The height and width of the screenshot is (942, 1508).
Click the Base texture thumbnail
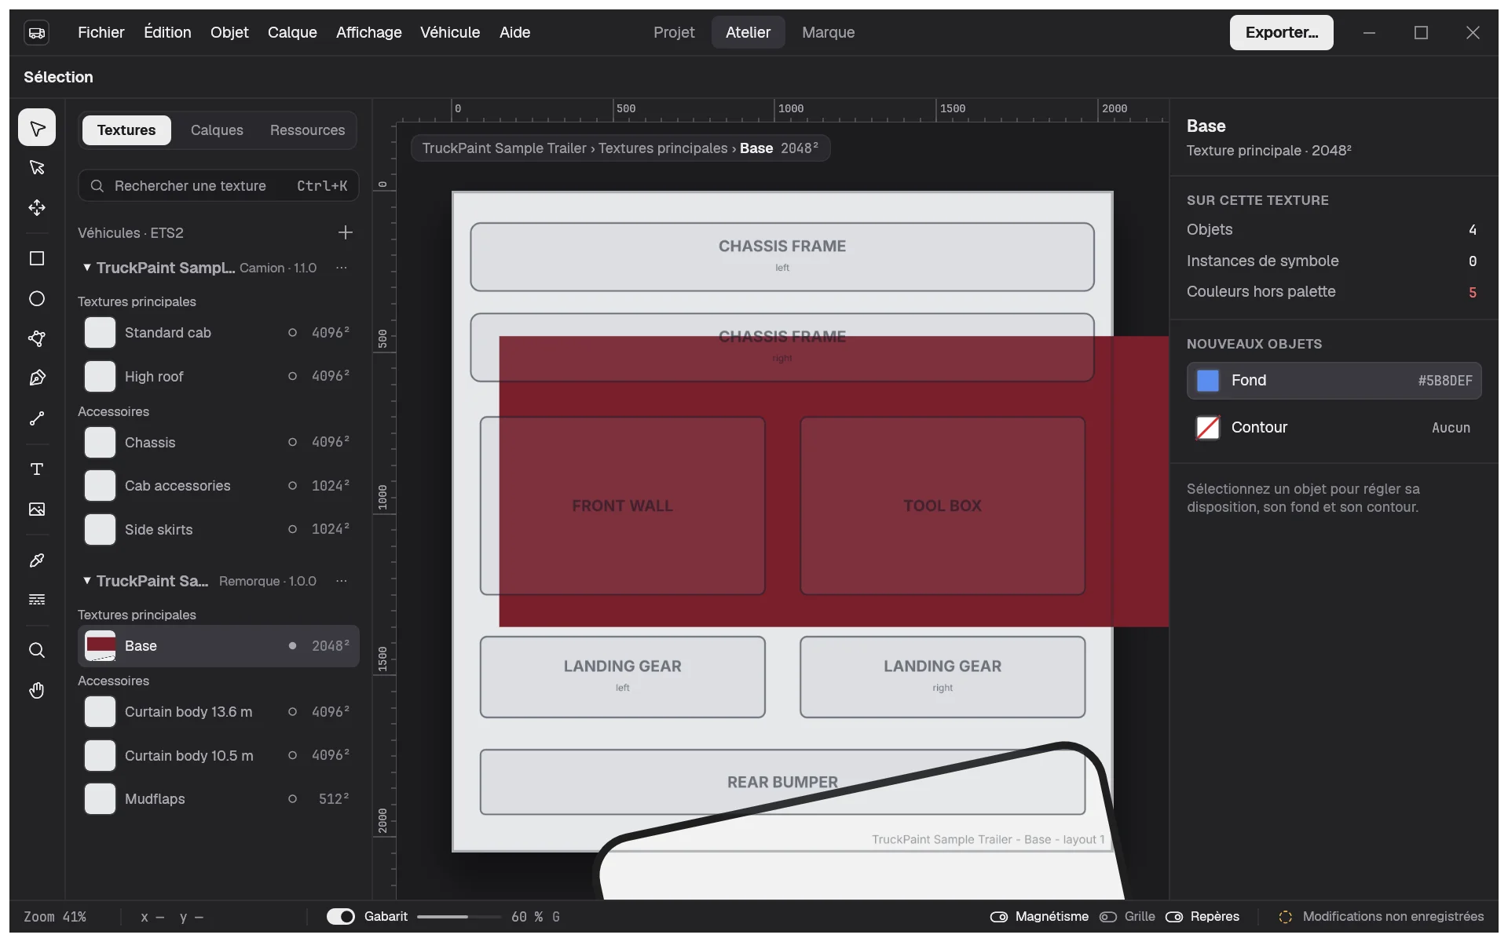(101, 646)
